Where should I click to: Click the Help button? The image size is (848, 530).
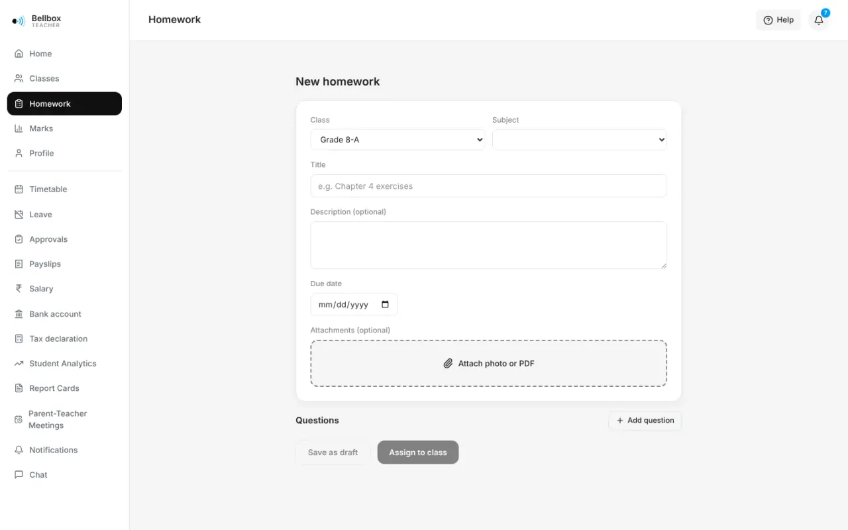pos(778,20)
